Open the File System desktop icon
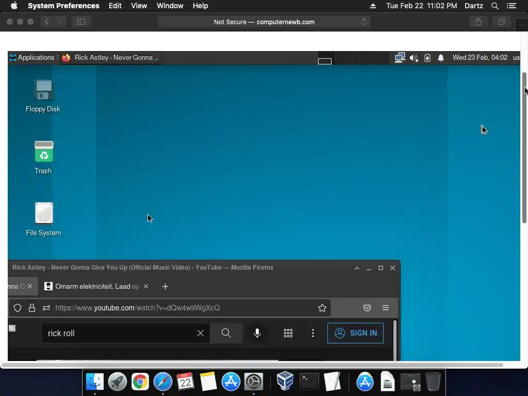 point(43,219)
